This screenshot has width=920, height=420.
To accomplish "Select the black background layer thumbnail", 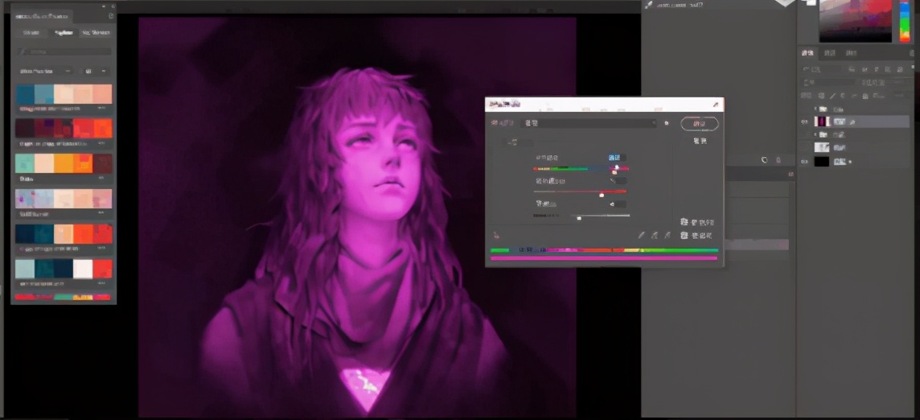I will coord(822,161).
